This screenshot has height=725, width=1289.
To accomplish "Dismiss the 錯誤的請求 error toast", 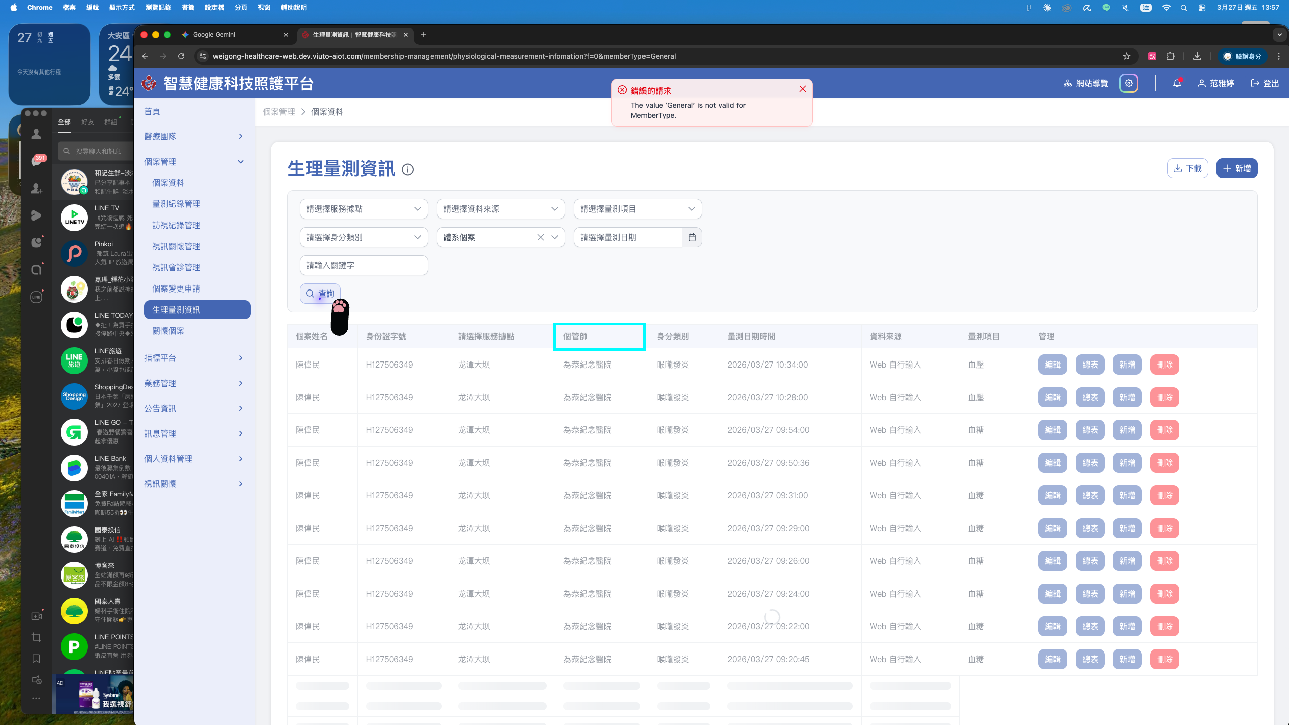I will [x=803, y=89].
